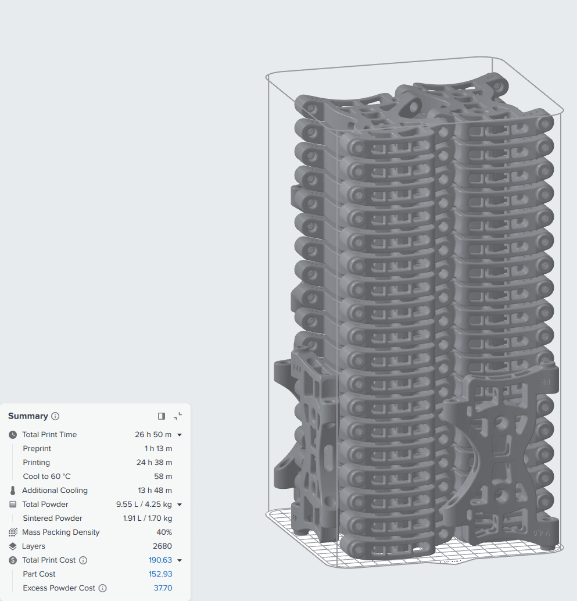The width and height of the screenshot is (577, 601).
Task: Collapse the Summary panel with minimize arrows
Action: click(178, 416)
